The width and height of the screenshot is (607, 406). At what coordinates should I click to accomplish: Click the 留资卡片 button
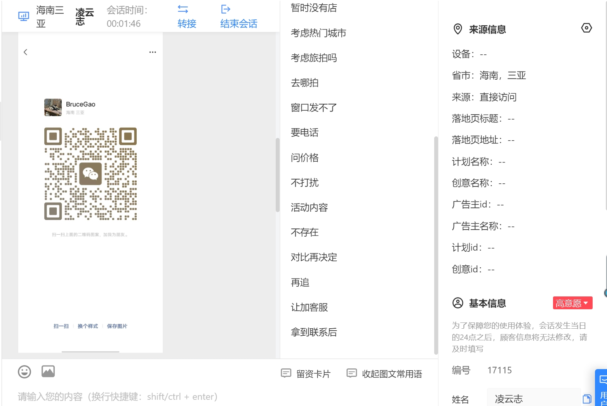click(306, 374)
